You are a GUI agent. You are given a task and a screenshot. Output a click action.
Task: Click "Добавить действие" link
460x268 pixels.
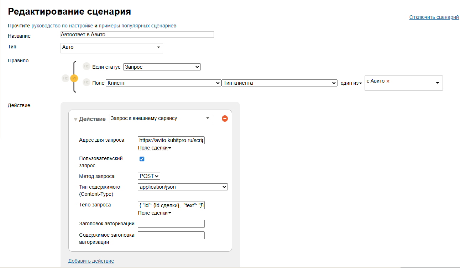pos(91,261)
